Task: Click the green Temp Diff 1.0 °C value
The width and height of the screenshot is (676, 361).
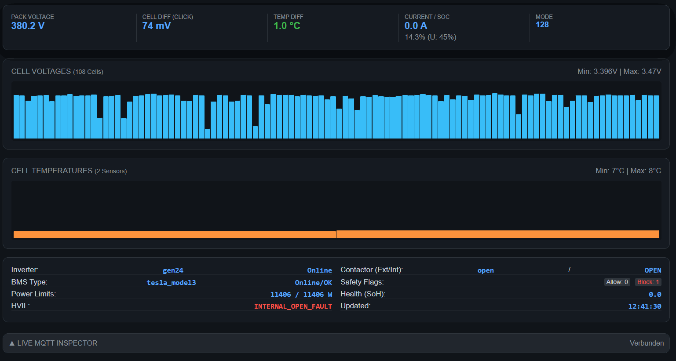Action: [x=287, y=26]
